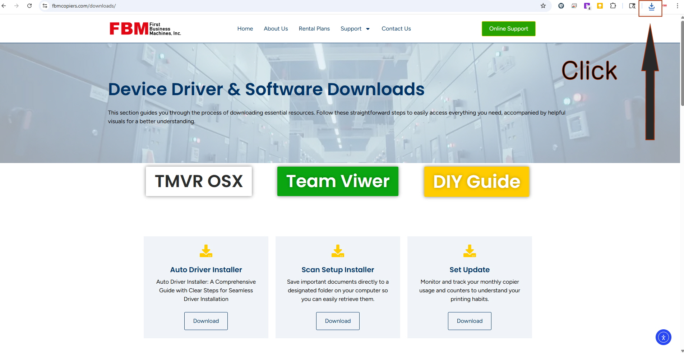Reload the page with the refresh icon
Image resolution: width=684 pixels, height=353 pixels.
29,6
